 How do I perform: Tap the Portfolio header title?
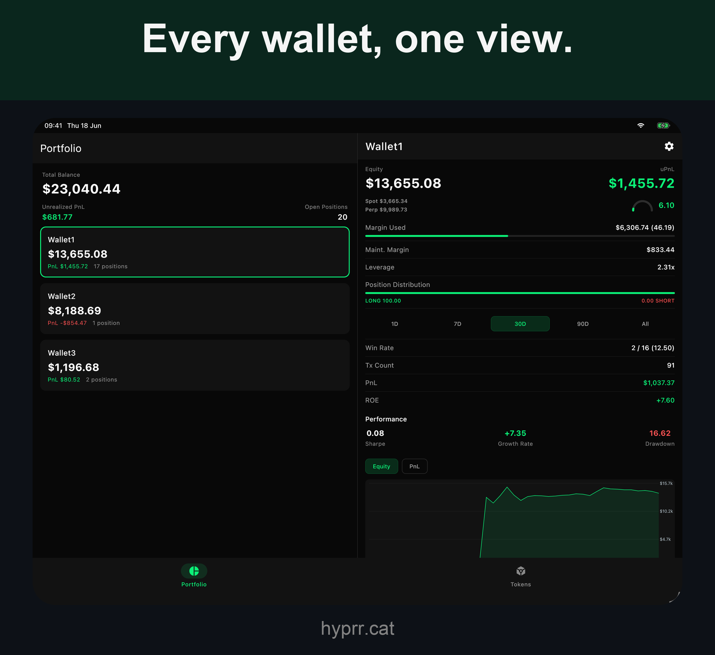coord(61,148)
